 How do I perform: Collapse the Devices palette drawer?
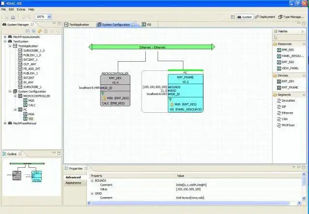point(289,76)
